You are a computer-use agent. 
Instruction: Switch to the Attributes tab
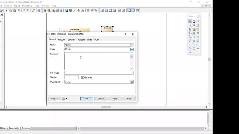point(62,39)
